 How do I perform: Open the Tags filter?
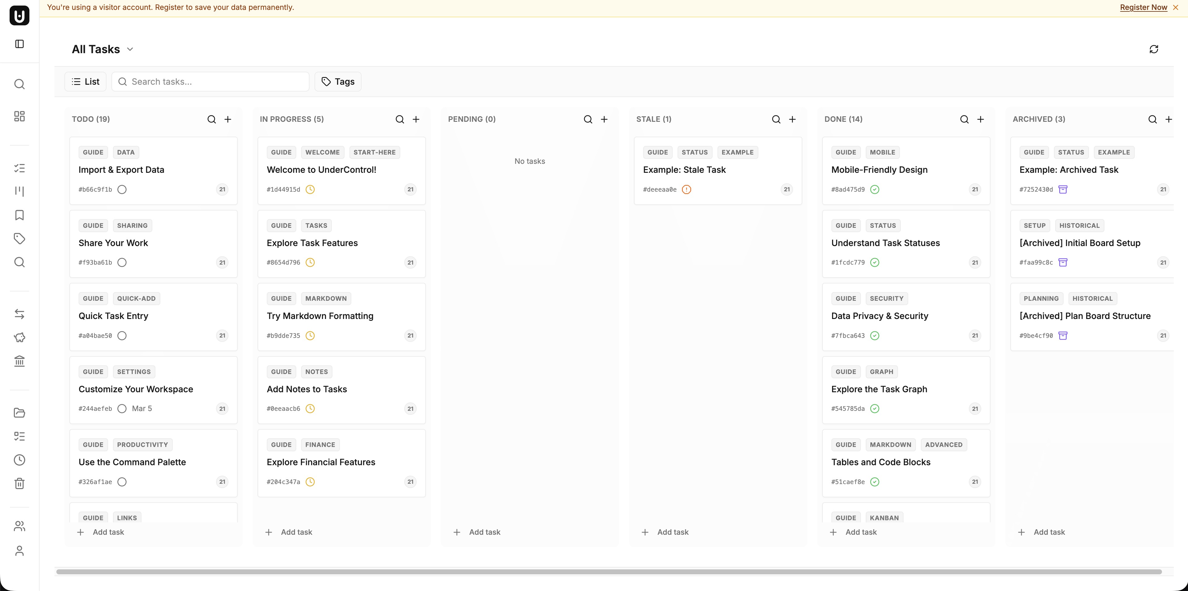(338, 82)
